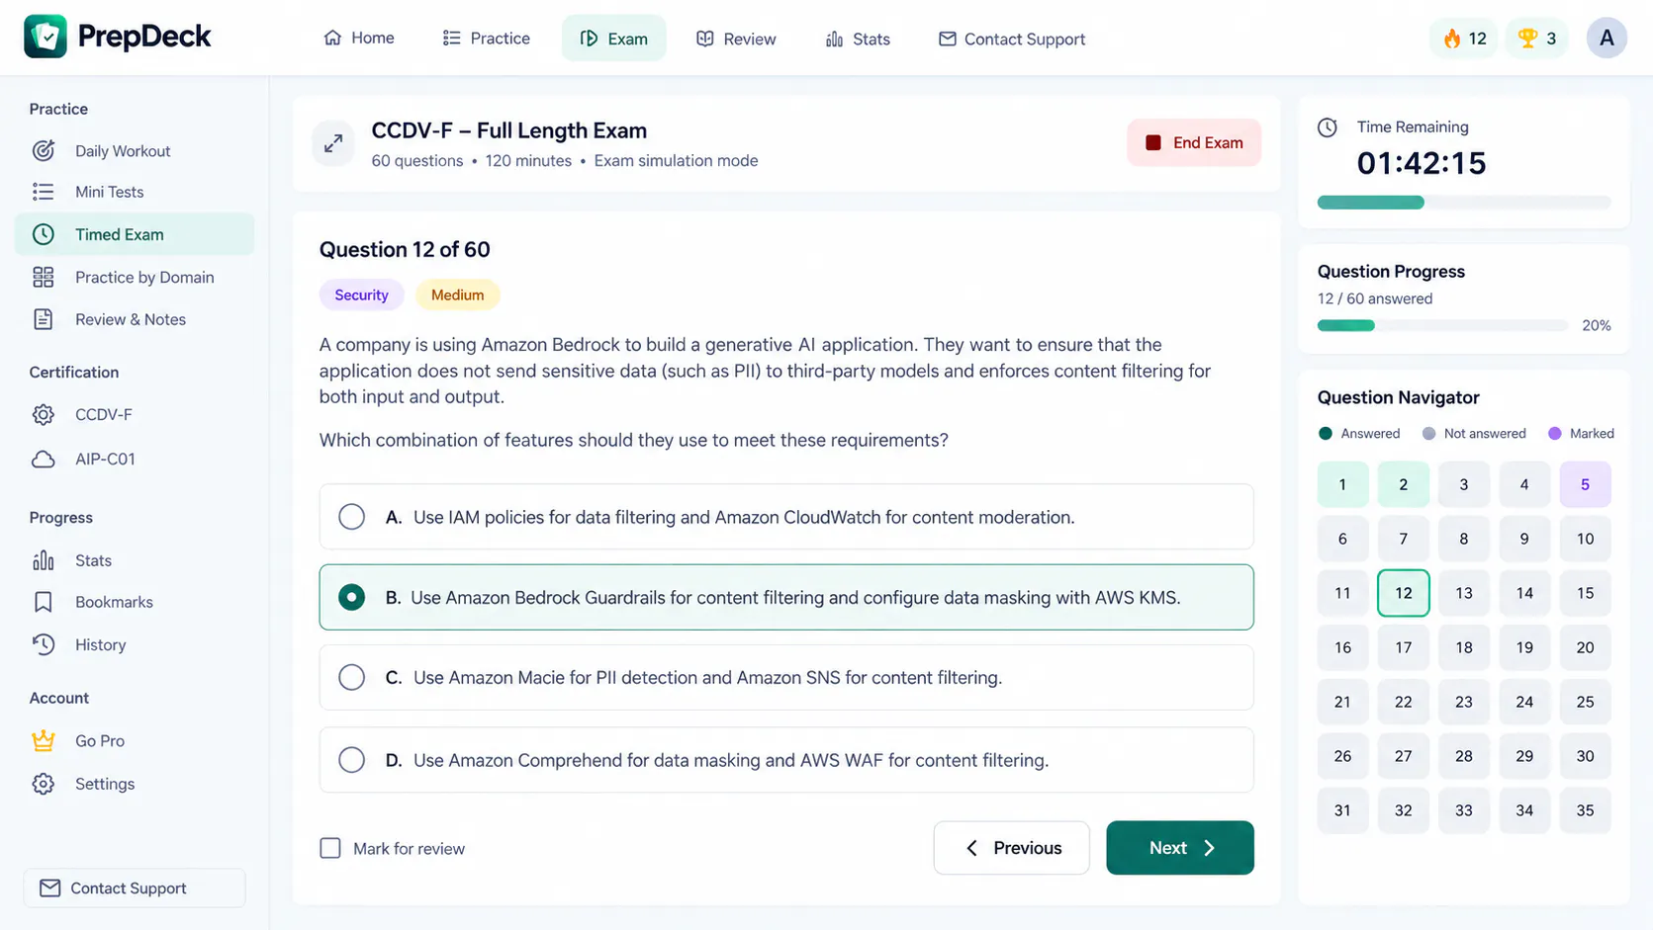The height and width of the screenshot is (930, 1653).
Task: Switch to Stats in top navigation
Action: point(858,39)
